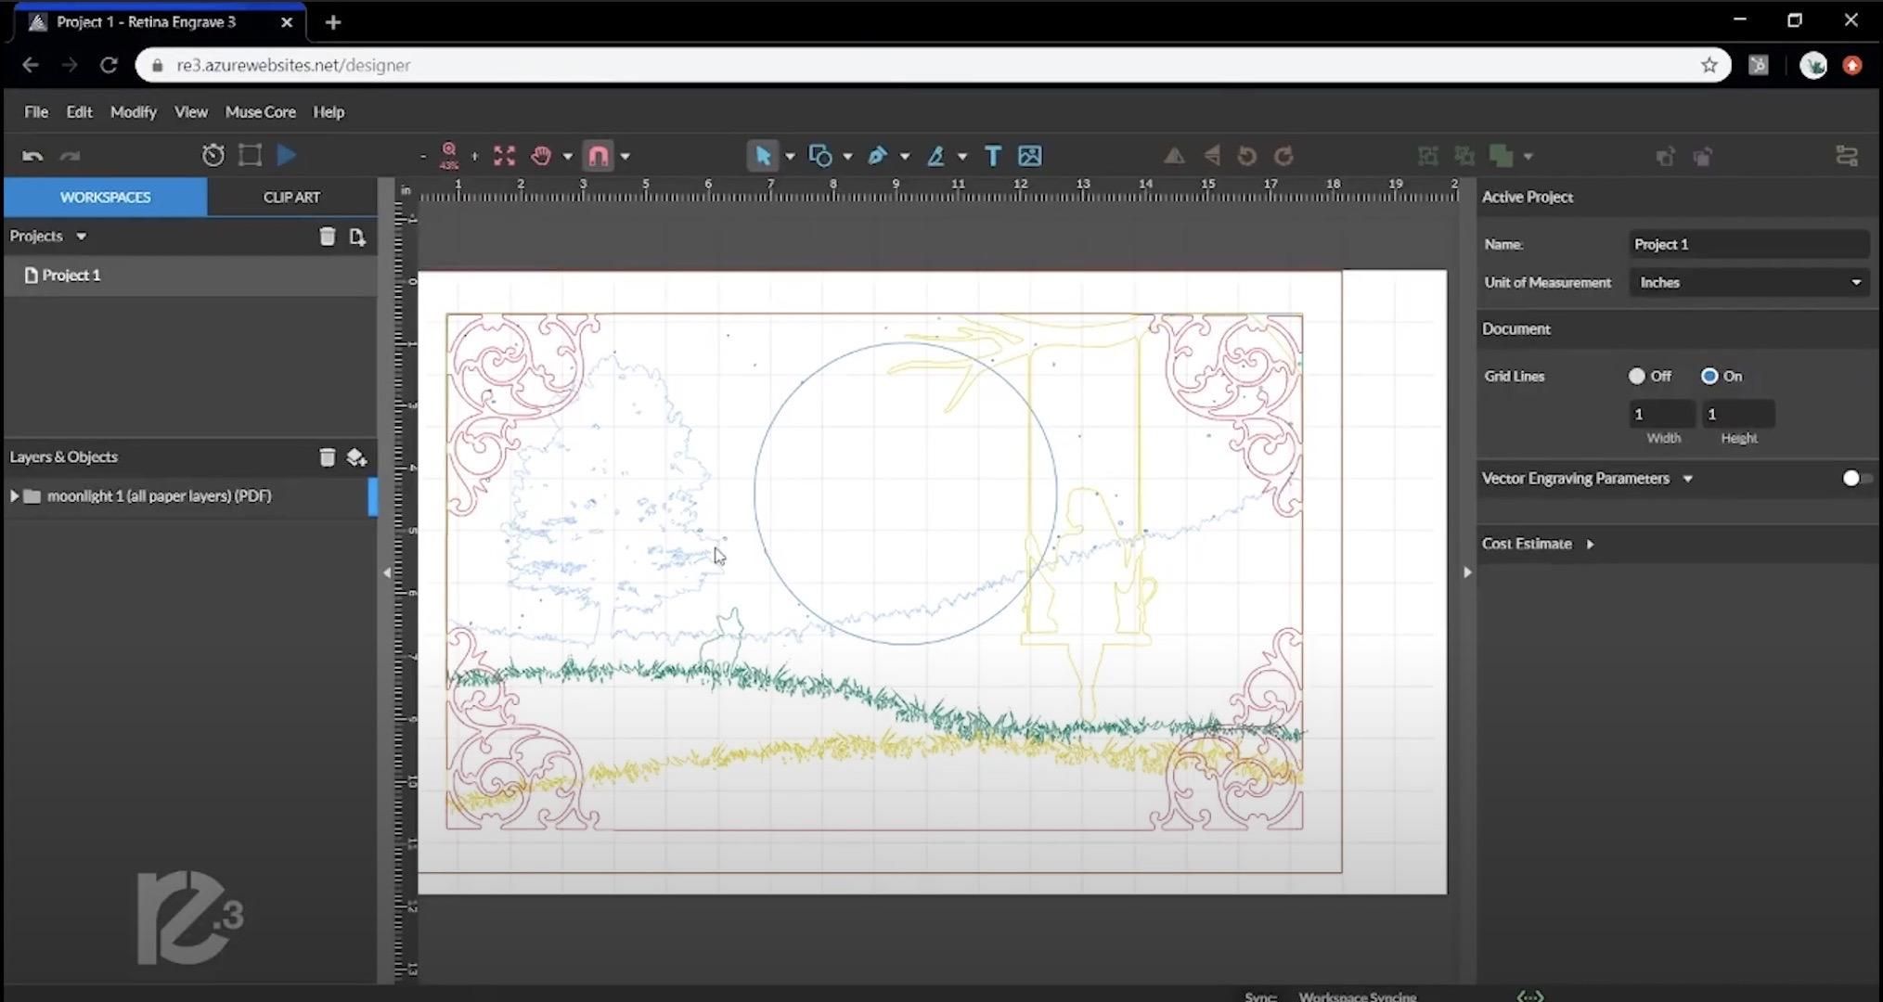Turn grid lines Off
Image resolution: width=1883 pixels, height=1002 pixels.
click(1636, 376)
